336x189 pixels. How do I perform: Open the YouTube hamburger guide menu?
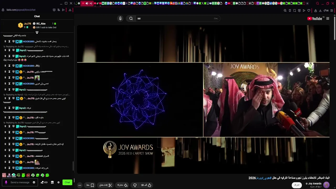coord(328,18)
